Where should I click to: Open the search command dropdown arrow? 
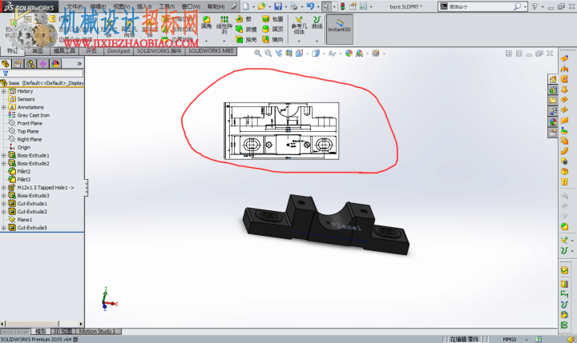pos(525,6)
